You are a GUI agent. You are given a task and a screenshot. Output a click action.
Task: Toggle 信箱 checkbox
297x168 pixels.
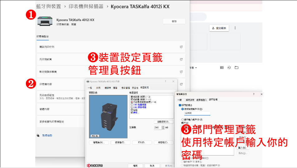click(132, 110)
